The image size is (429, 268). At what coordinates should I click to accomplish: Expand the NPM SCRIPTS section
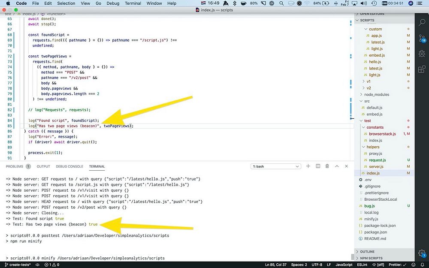click(384, 258)
